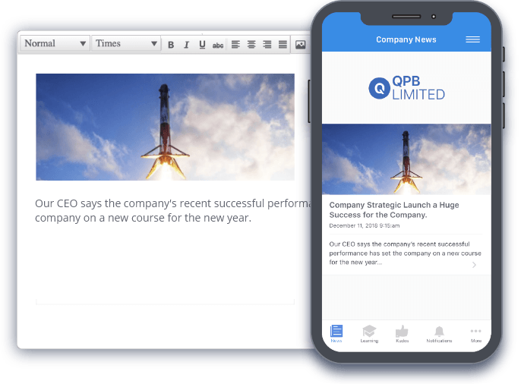This screenshot has width=521, height=384.
Task: Justify the text alignment
Action: coord(283,45)
